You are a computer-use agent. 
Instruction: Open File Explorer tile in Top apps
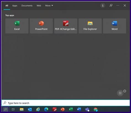90,26
